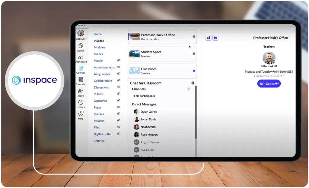Toggle visibility eye next to Pages

coord(119,107)
